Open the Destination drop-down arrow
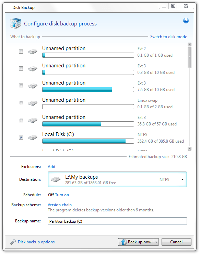Image resolution: width=200 pixels, height=254 pixels. [x=183, y=179]
